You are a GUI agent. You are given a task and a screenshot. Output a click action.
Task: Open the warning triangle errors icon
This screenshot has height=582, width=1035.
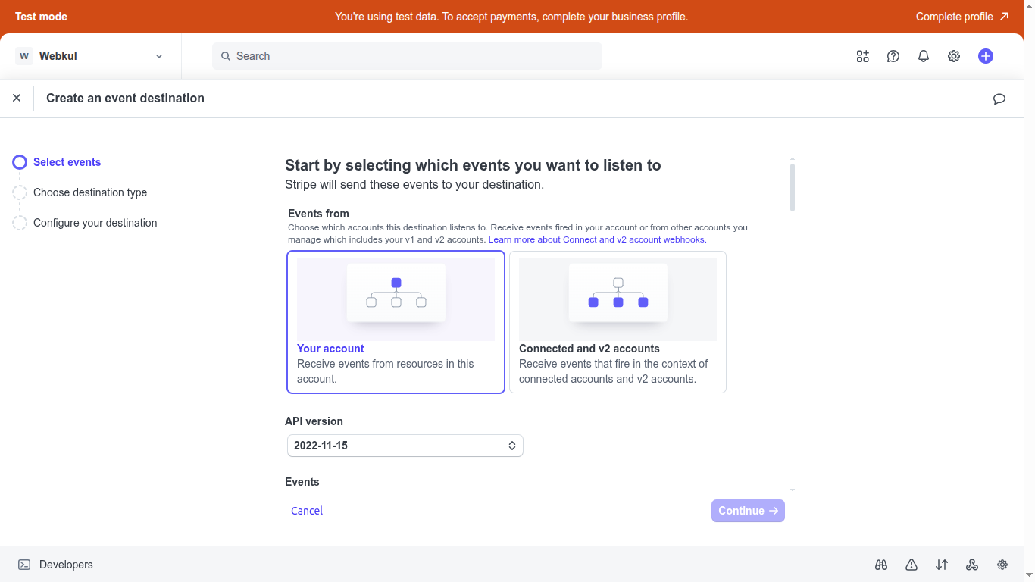coord(911,565)
